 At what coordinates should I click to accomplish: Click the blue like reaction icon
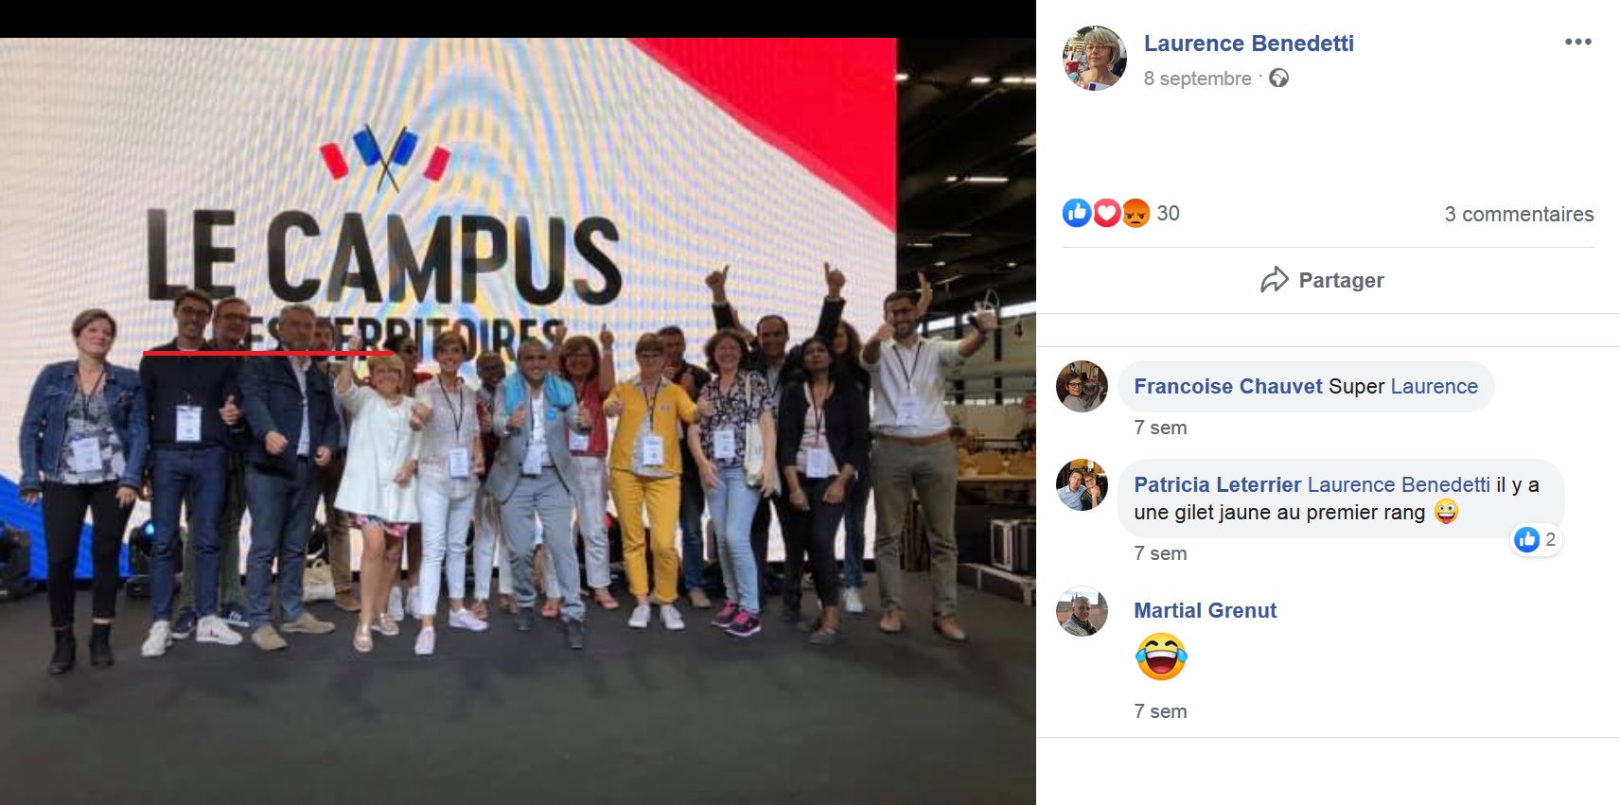(x=1077, y=213)
